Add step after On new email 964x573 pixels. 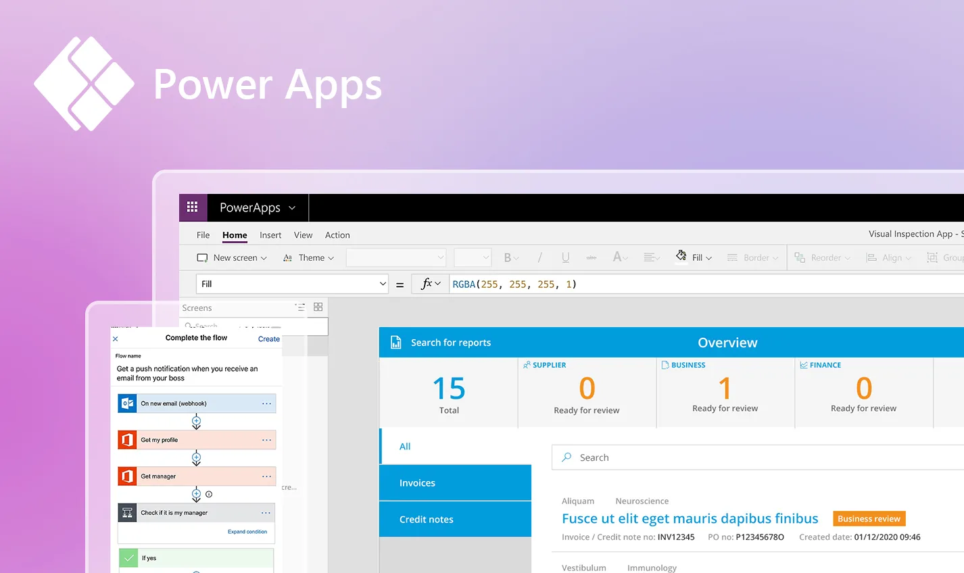click(196, 421)
